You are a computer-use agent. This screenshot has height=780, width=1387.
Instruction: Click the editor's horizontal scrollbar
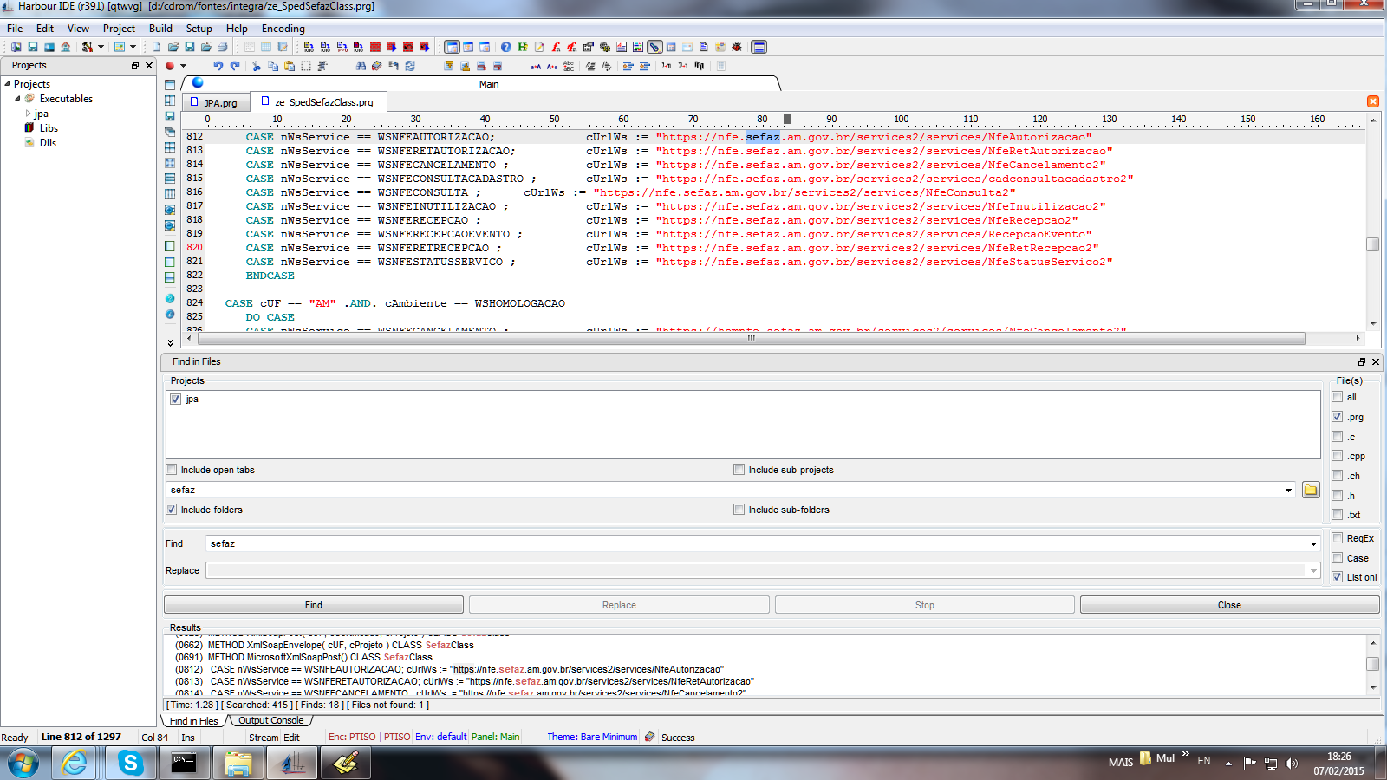[x=751, y=338]
